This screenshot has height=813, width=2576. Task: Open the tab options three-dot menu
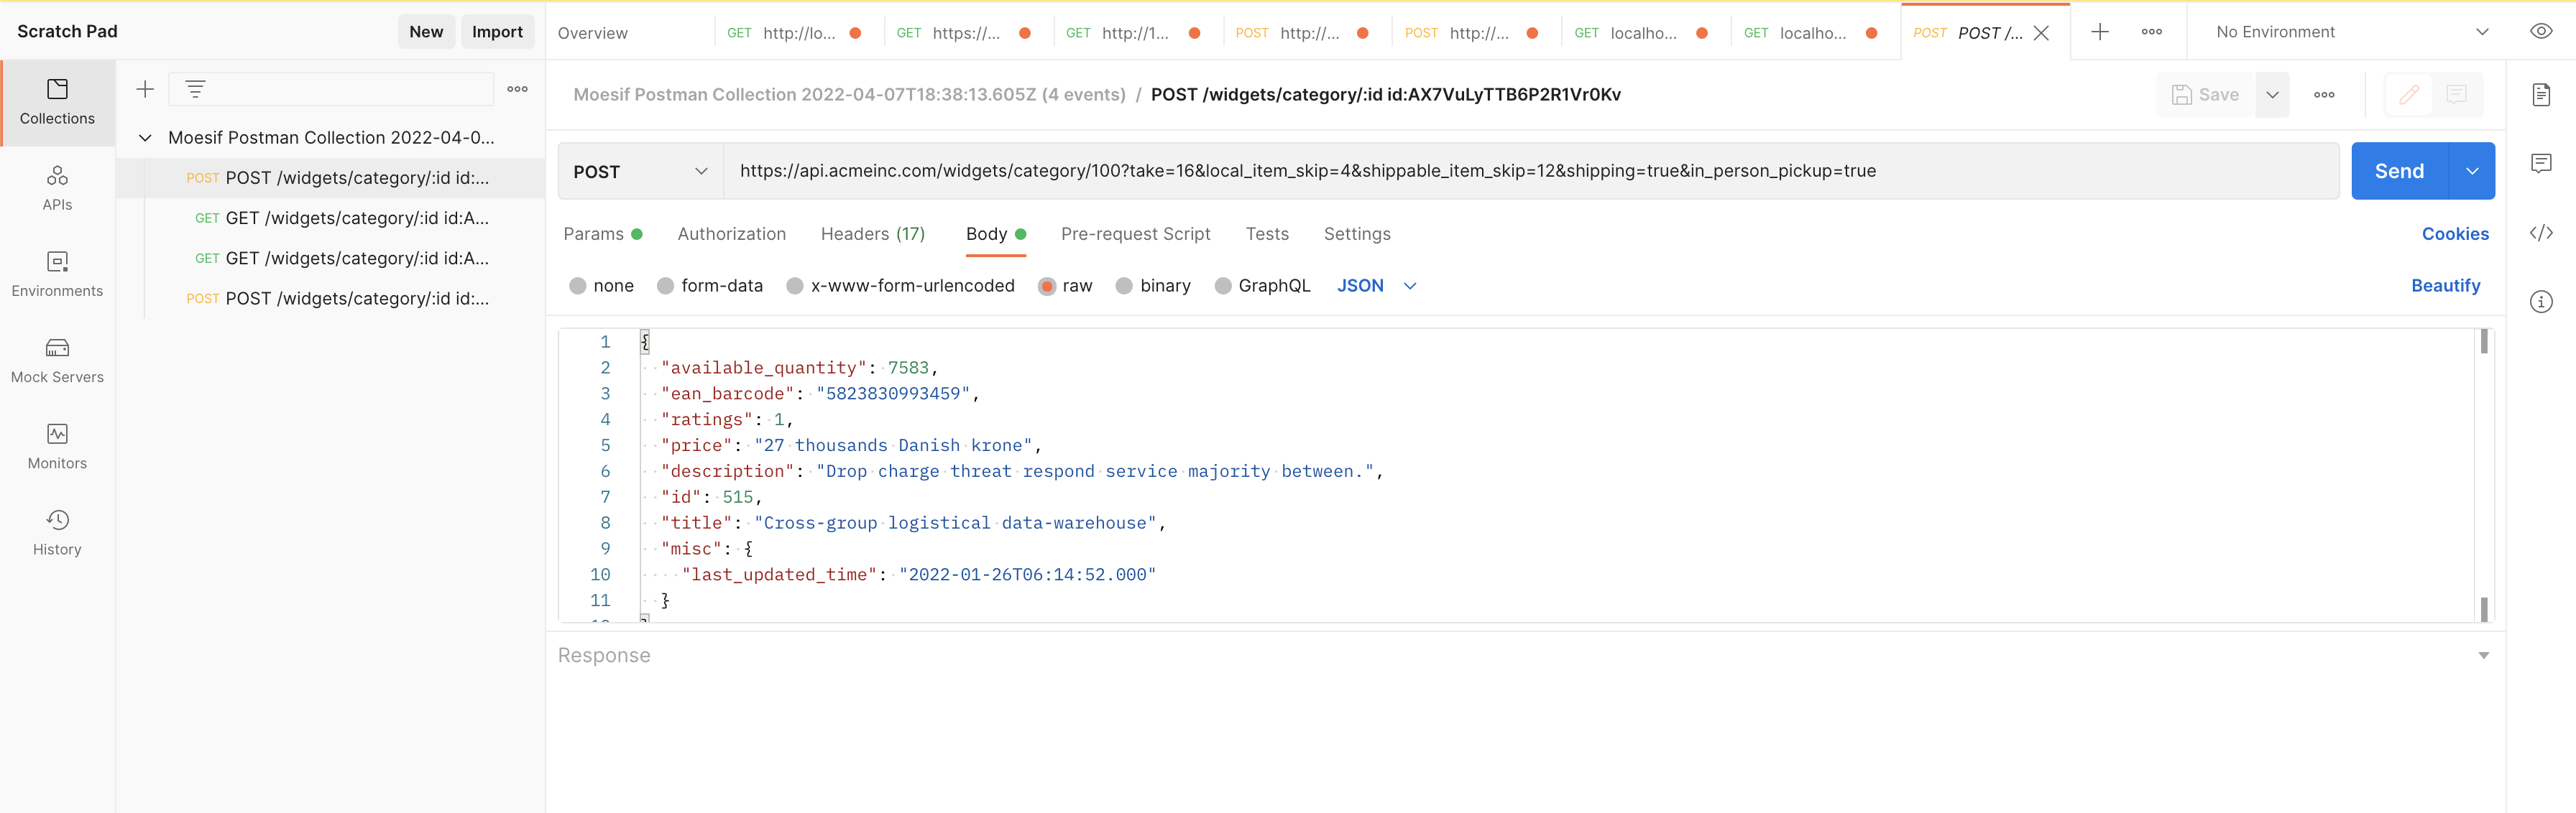tap(2152, 32)
